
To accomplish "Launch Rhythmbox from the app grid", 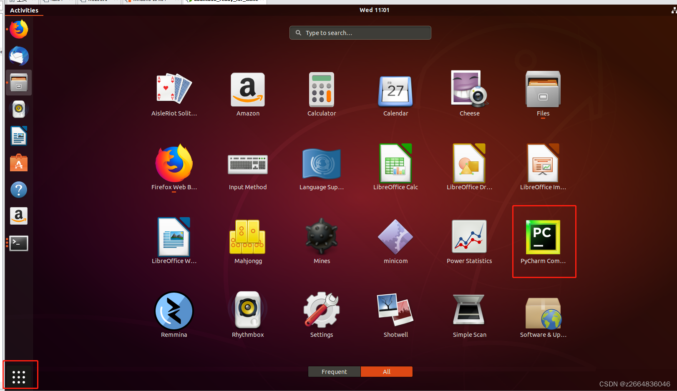I will 248,315.
